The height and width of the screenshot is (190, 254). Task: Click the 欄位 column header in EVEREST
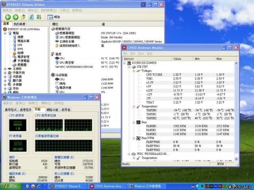(x=75, y=24)
